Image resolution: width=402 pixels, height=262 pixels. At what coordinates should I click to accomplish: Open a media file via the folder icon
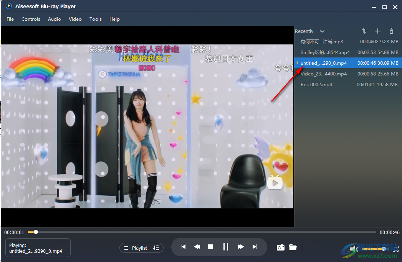[x=293, y=247]
